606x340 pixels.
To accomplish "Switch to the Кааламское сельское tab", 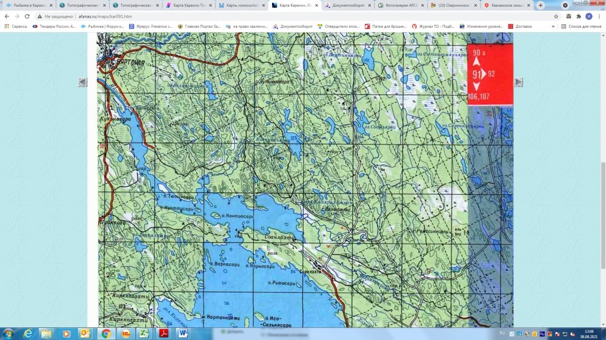I will [506, 5].
